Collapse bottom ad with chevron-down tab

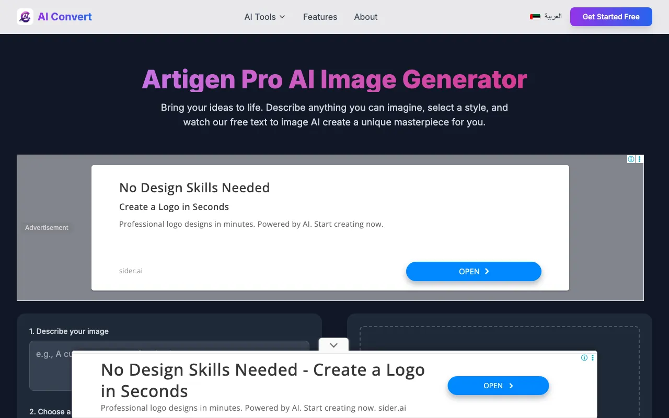tap(333, 345)
